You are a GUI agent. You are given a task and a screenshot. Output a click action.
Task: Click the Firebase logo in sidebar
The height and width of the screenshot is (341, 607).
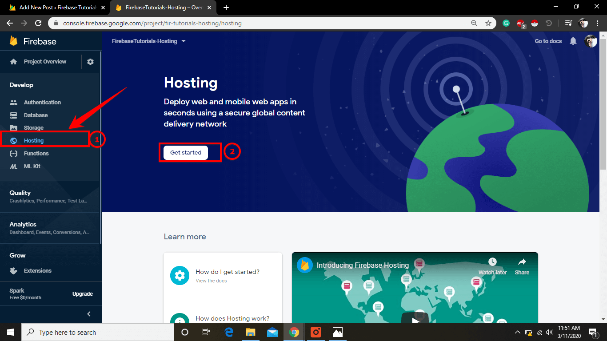tap(33, 41)
